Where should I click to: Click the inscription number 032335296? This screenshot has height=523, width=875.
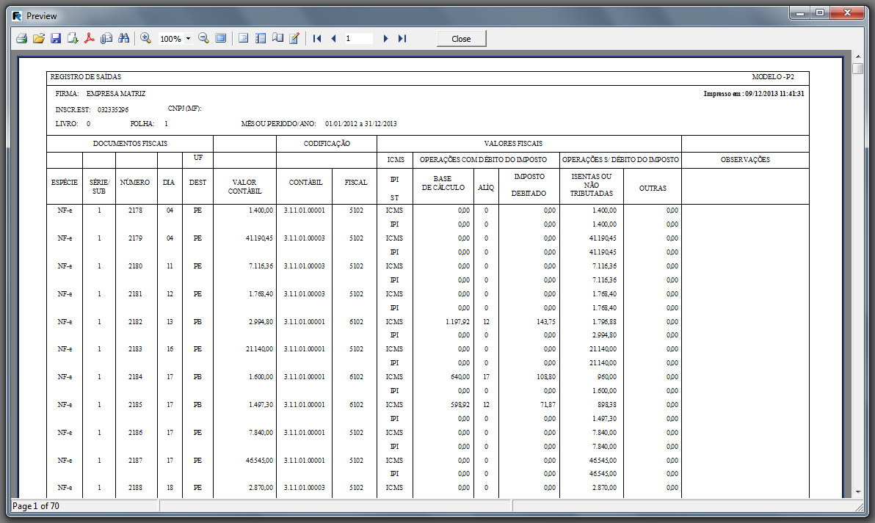coord(113,110)
